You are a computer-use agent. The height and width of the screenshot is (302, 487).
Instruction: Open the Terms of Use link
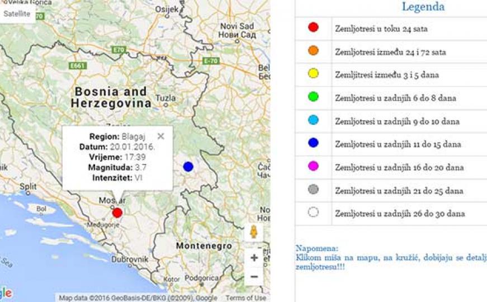[245, 298]
